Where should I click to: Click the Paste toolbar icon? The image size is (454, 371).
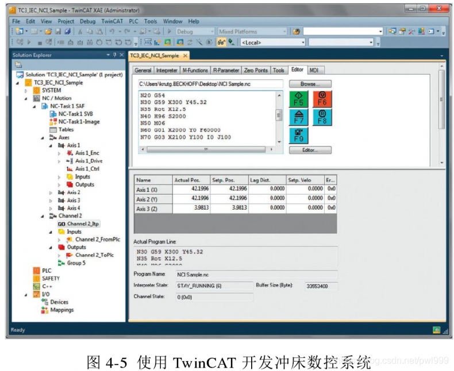tap(99, 31)
